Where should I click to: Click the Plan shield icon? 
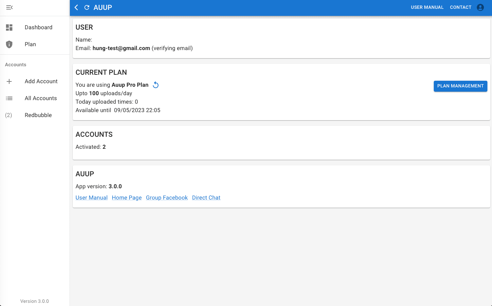pyautogui.click(x=9, y=44)
